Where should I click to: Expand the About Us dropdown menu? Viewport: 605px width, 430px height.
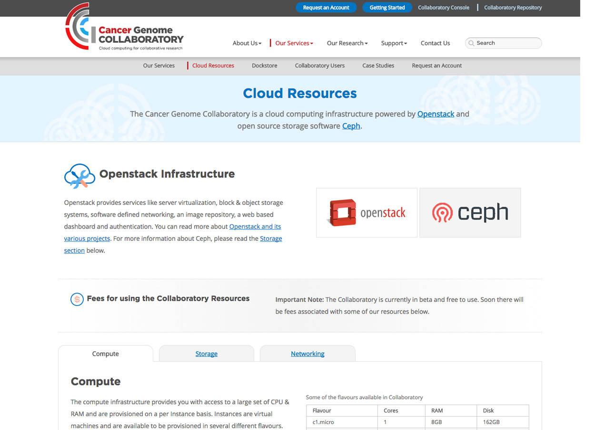(x=247, y=43)
